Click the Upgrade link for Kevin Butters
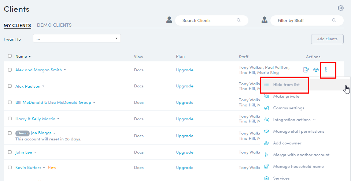This screenshot has height=181, width=351. [x=184, y=167]
